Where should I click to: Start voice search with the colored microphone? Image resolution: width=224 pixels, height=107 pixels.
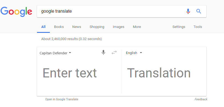tap(188, 11)
